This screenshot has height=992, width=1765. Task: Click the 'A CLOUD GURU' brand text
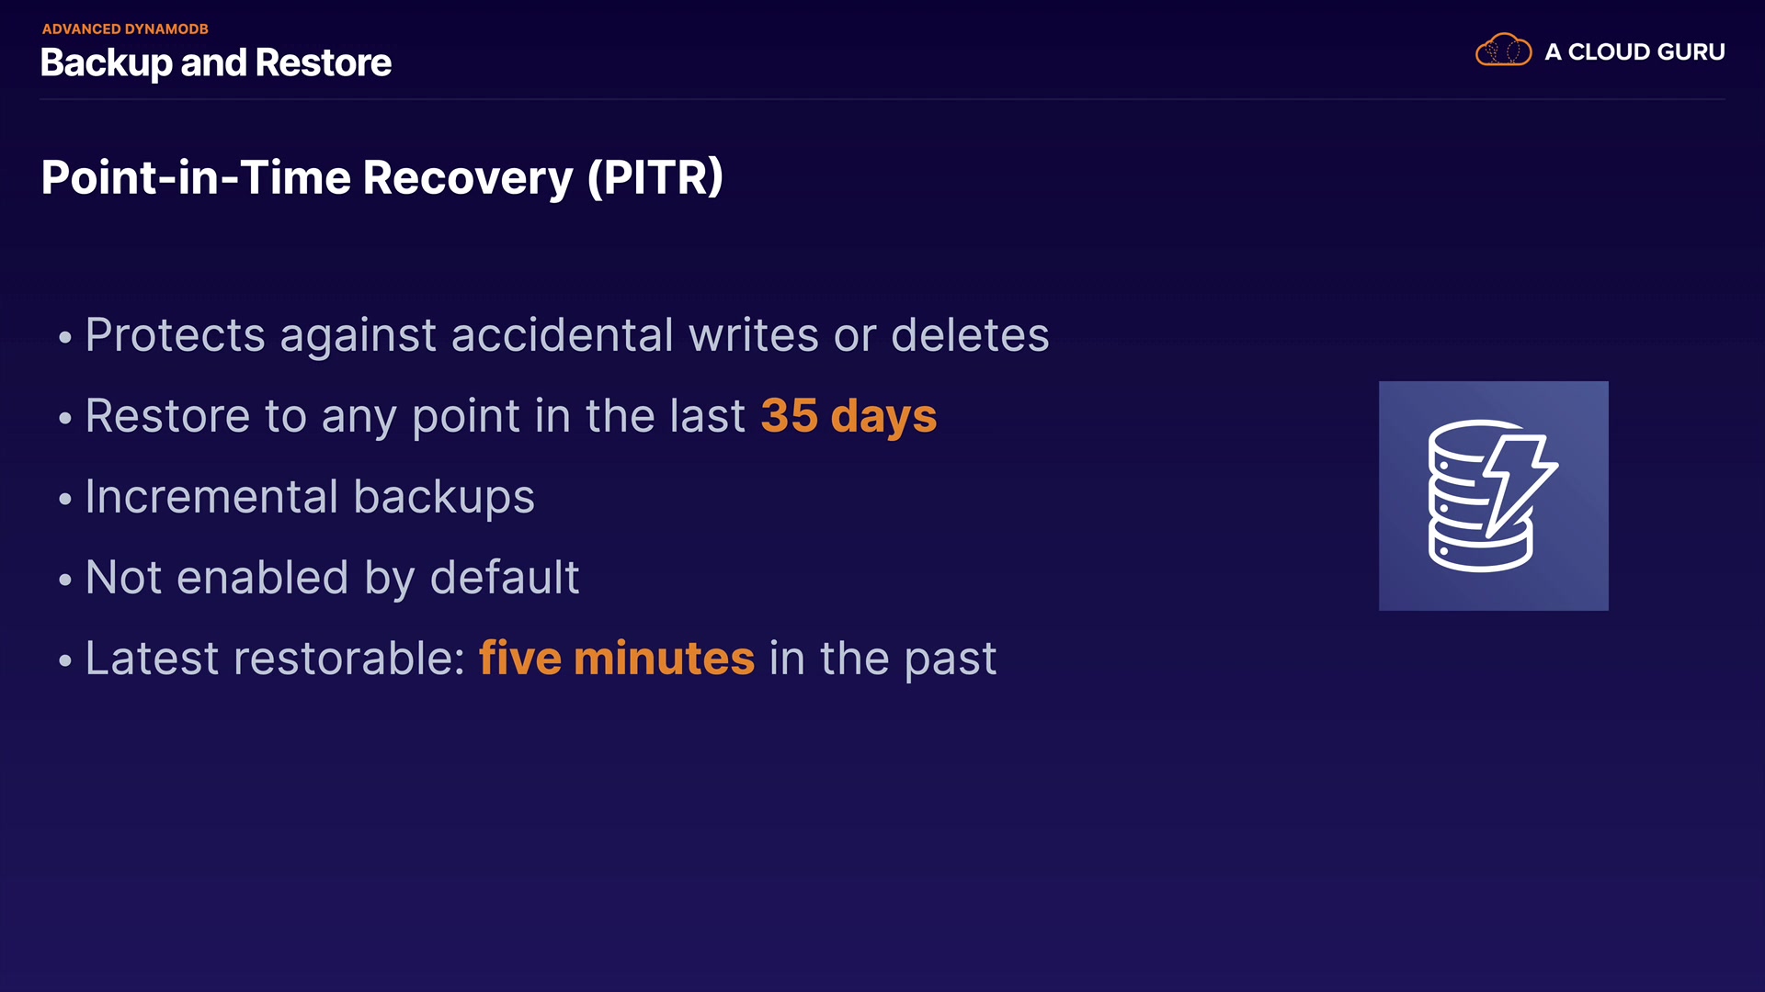[1634, 51]
